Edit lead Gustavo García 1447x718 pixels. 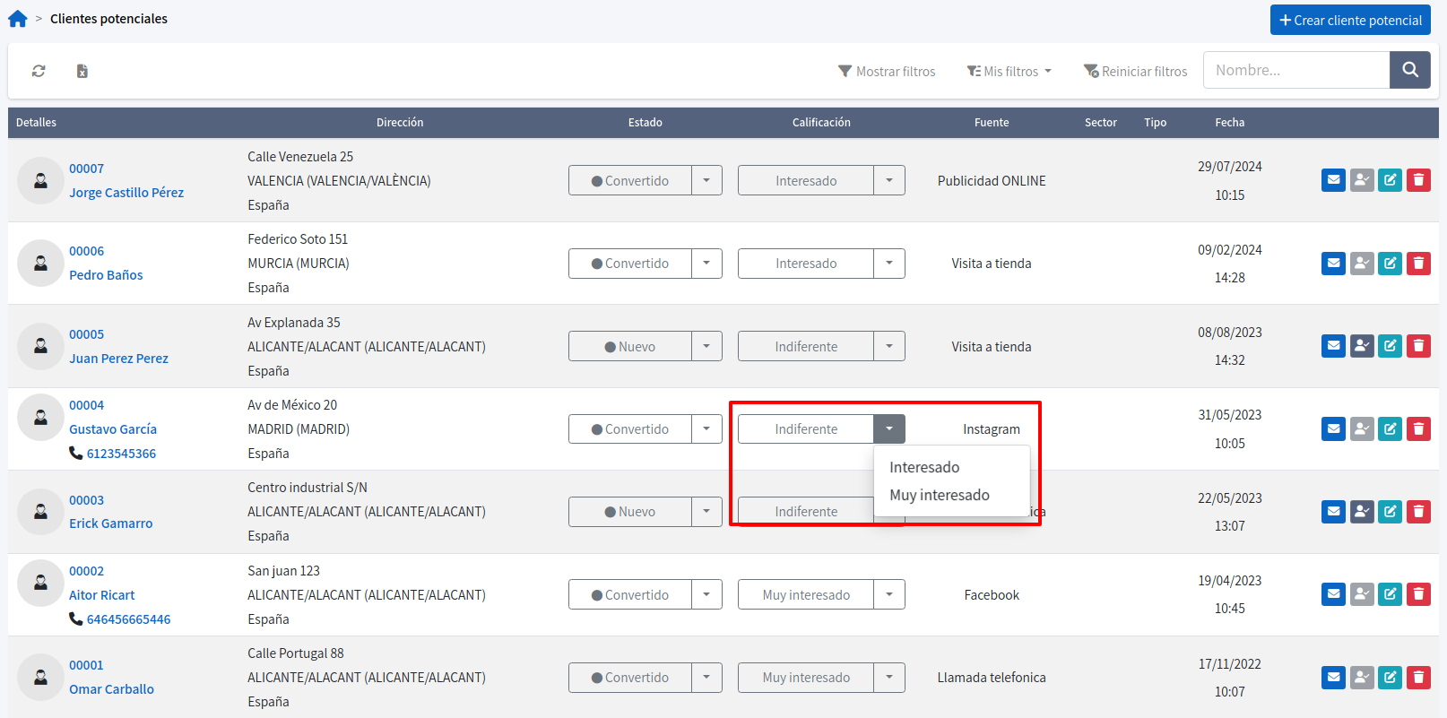(1390, 429)
